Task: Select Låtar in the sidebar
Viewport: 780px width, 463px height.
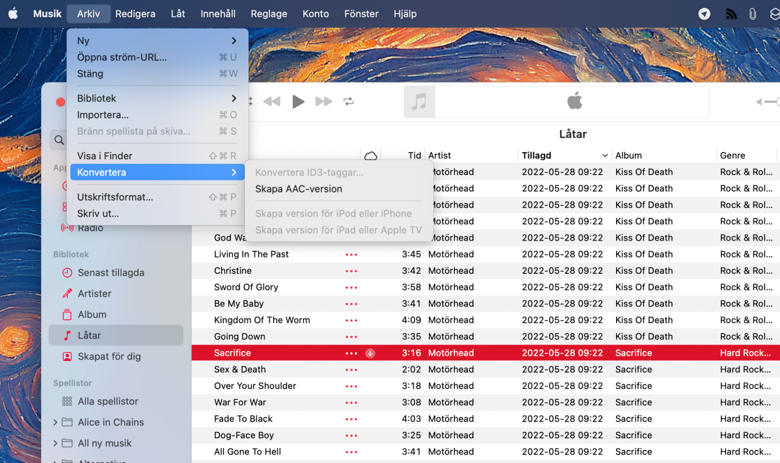Action: click(116, 335)
